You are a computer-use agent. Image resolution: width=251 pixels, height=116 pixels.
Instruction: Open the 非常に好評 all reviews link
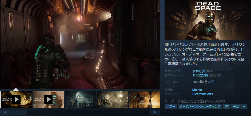click(200, 75)
